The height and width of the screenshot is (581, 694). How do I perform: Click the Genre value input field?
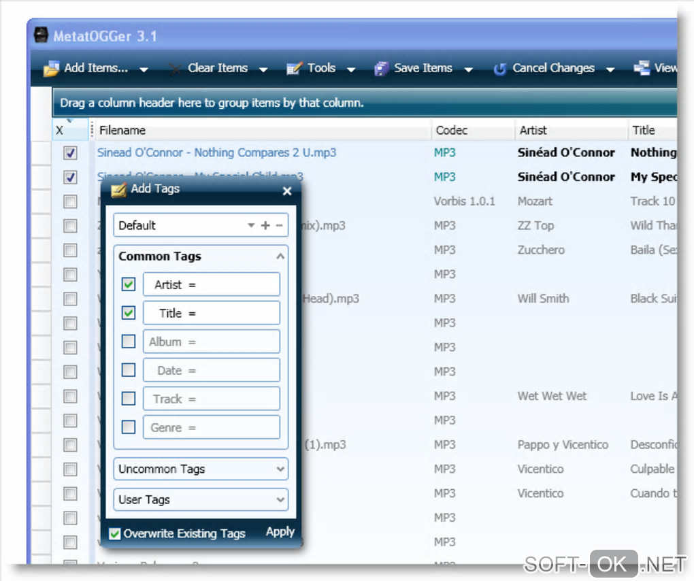point(212,427)
